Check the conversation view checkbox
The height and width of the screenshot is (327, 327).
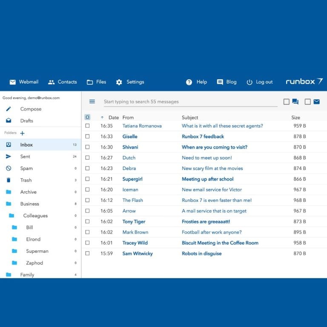[x=286, y=102]
